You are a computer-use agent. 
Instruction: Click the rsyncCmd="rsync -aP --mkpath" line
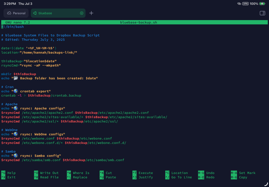[31, 65]
